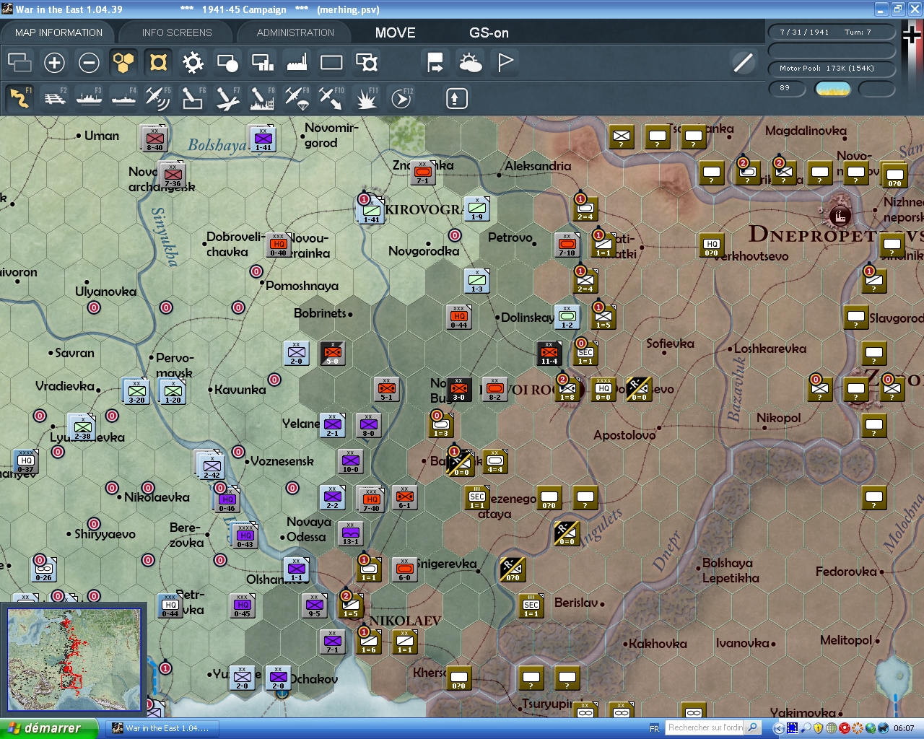924x739 pixels.
Task: Select HQ 0-40 unit near Dobrovelichkovka
Action: point(279,245)
